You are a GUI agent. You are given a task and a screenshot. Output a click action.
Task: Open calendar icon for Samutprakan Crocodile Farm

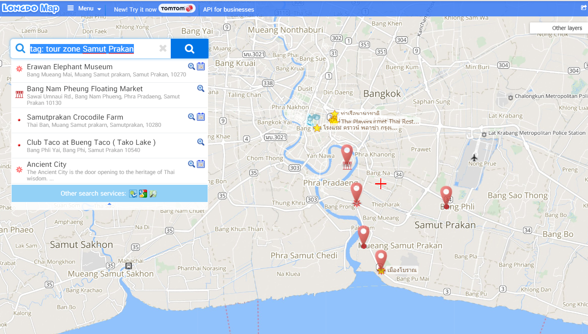click(201, 117)
